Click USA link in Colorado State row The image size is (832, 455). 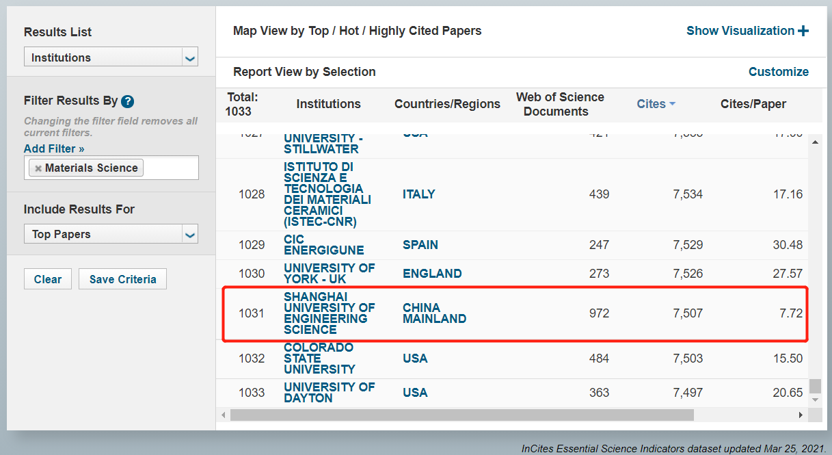(415, 359)
